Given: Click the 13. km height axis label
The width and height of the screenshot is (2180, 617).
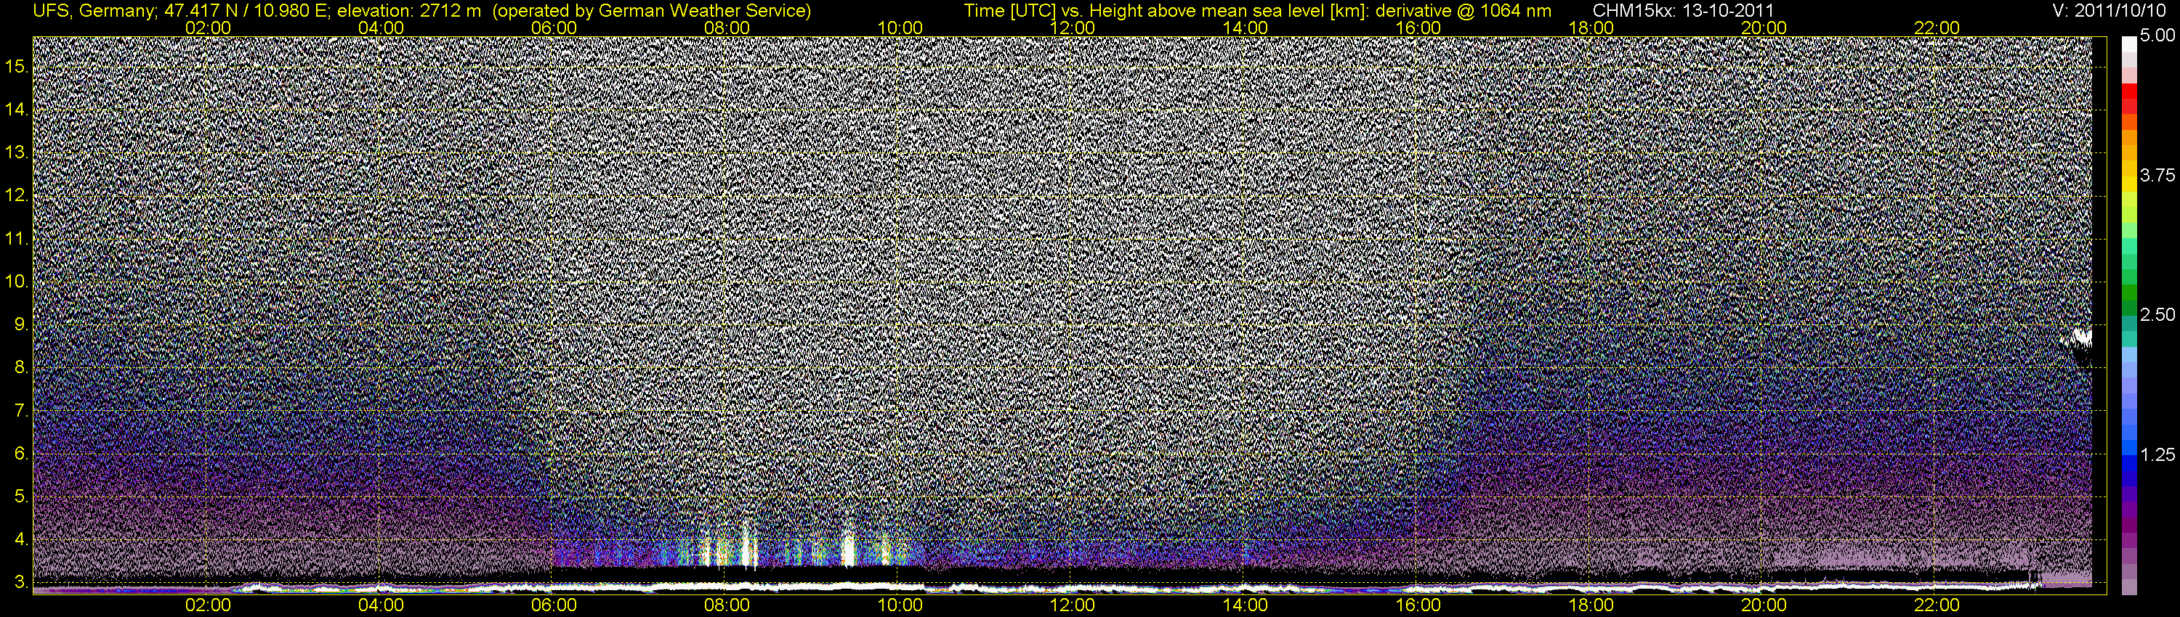Looking at the screenshot, I should pyautogui.click(x=17, y=153).
